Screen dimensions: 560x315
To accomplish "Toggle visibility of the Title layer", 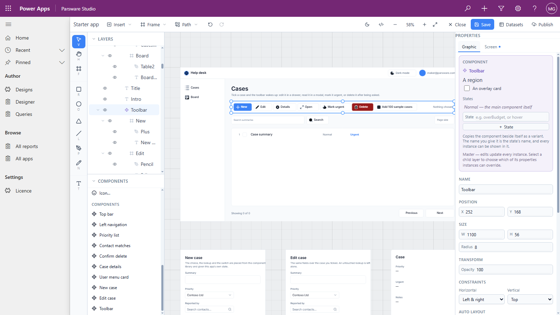I will coord(105,88).
